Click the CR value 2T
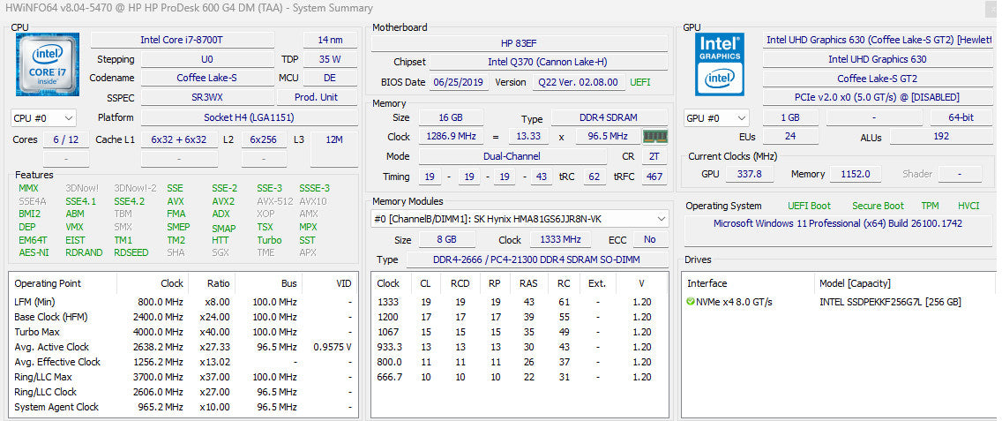Viewport: 1002px width, 421px height. click(654, 156)
